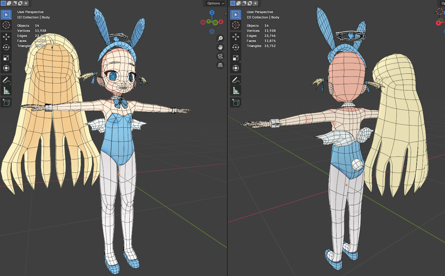Click Add Cube tool in left viewport
Image resolution: width=445 pixels, height=276 pixels.
6,102
